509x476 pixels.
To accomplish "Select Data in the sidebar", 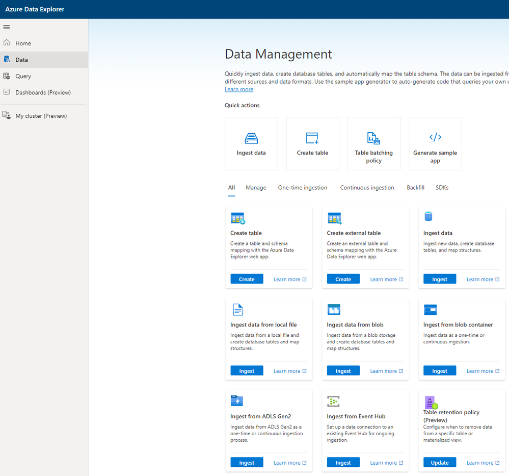I will point(44,60).
